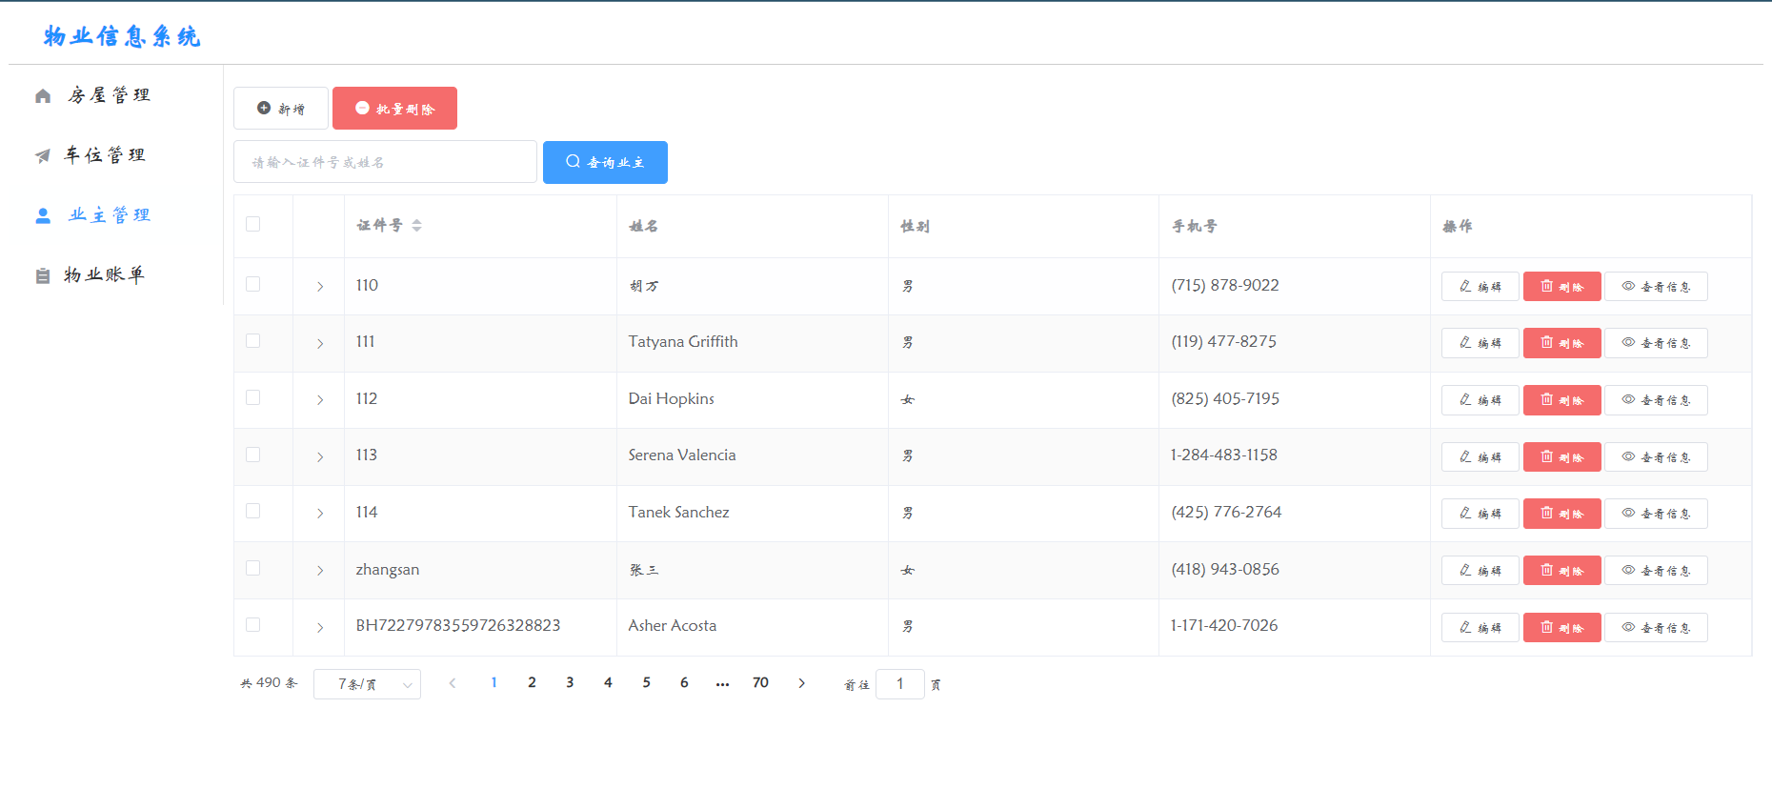Open 房屋管理 from the sidebar
This screenshot has height=789, width=1772.
coord(110,95)
